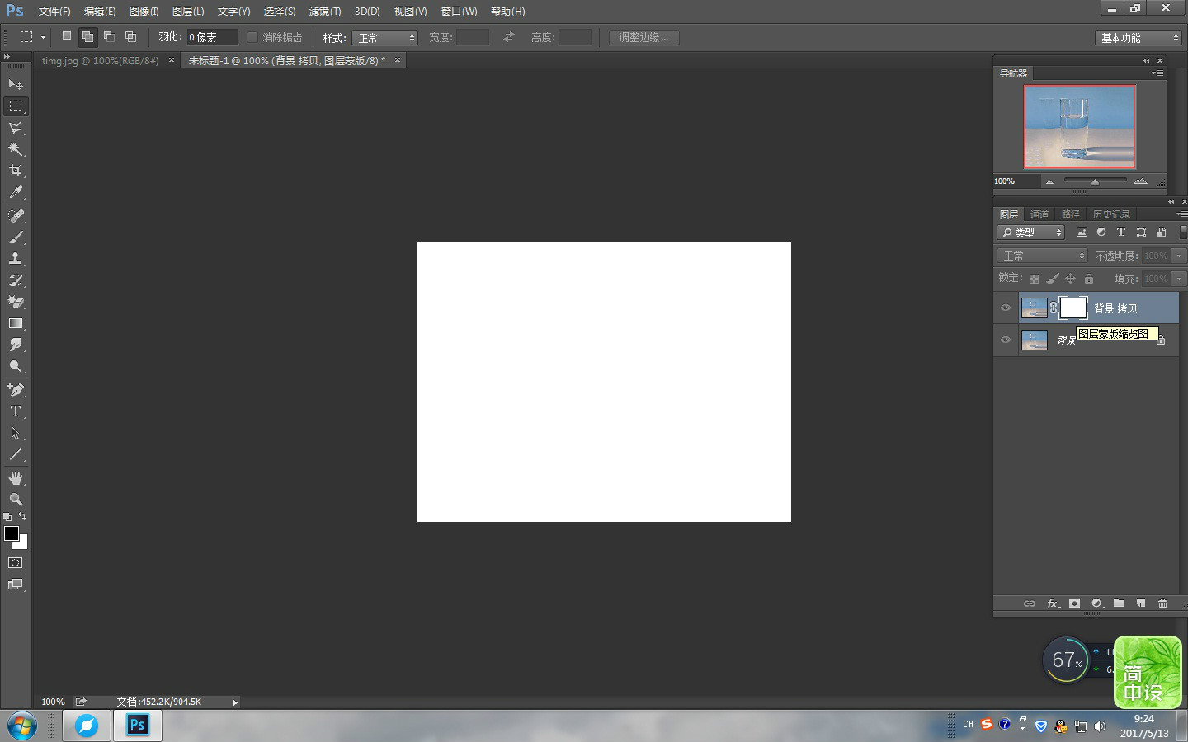
Task: Select the Healing Brush tool
Action: pos(15,216)
